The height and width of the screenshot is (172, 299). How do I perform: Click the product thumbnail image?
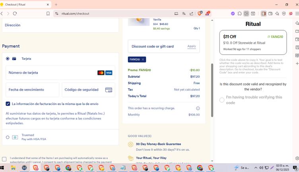[139, 22]
